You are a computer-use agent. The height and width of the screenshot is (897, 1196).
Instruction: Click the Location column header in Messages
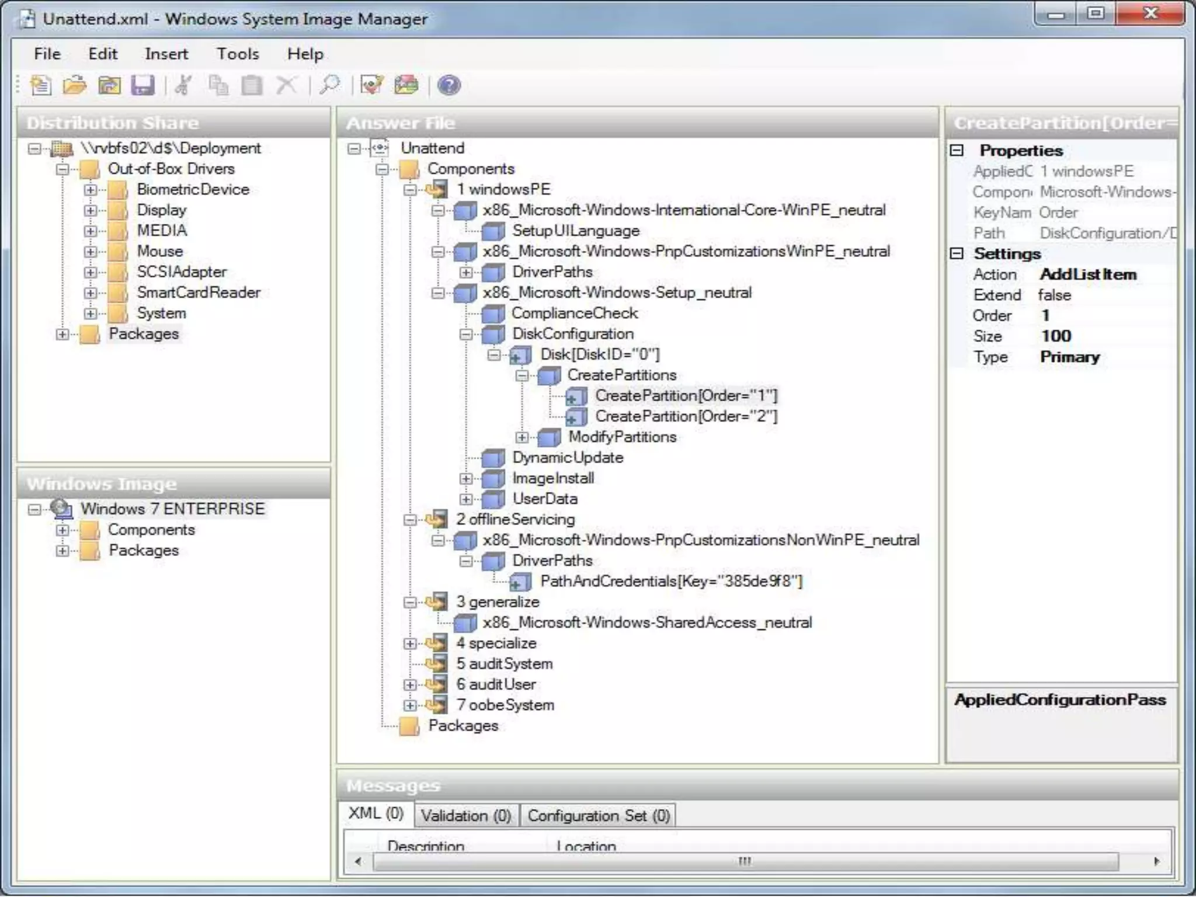(x=586, y=845)
